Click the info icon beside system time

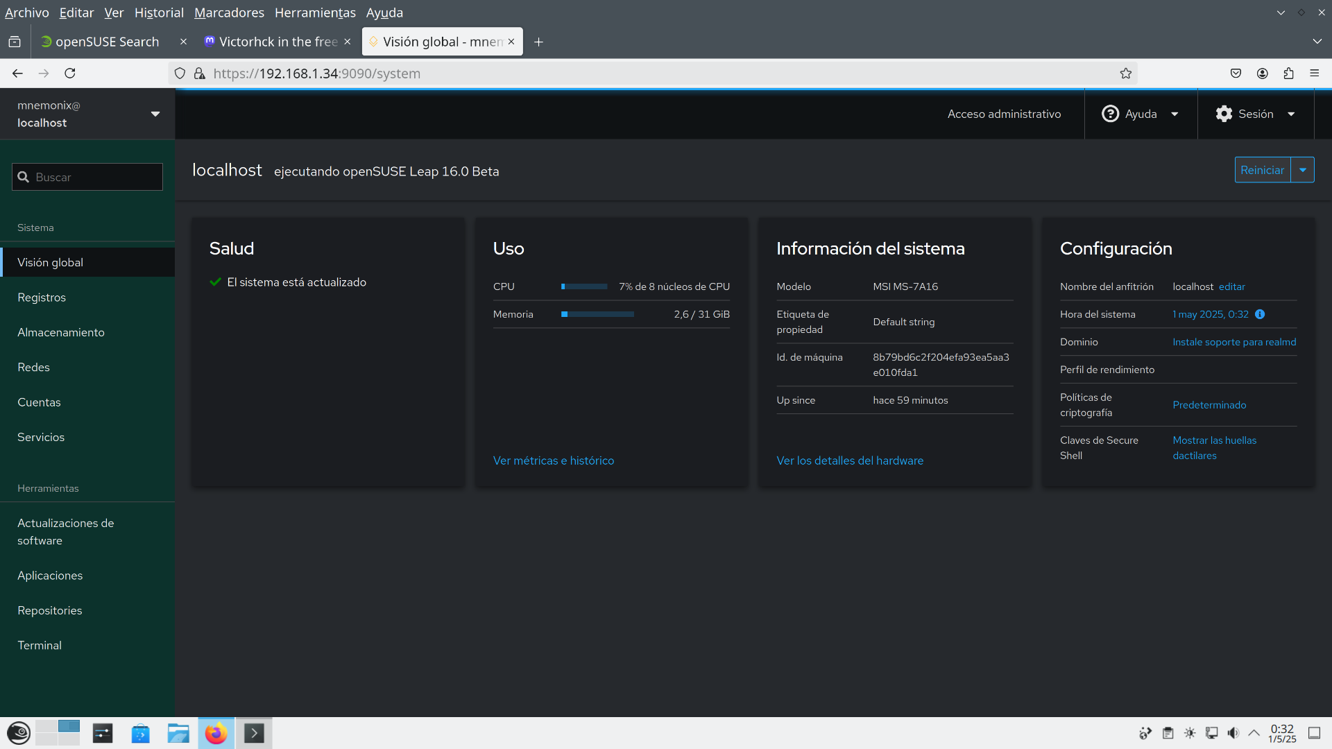click(x=1260, y=314)
